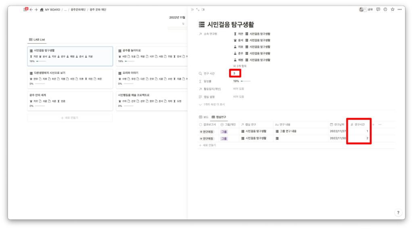Image resolution: width=413 pixels, height=229 pixels.
Task: Open the 광주 안의 세계 card
Action: tap(70, 101)
